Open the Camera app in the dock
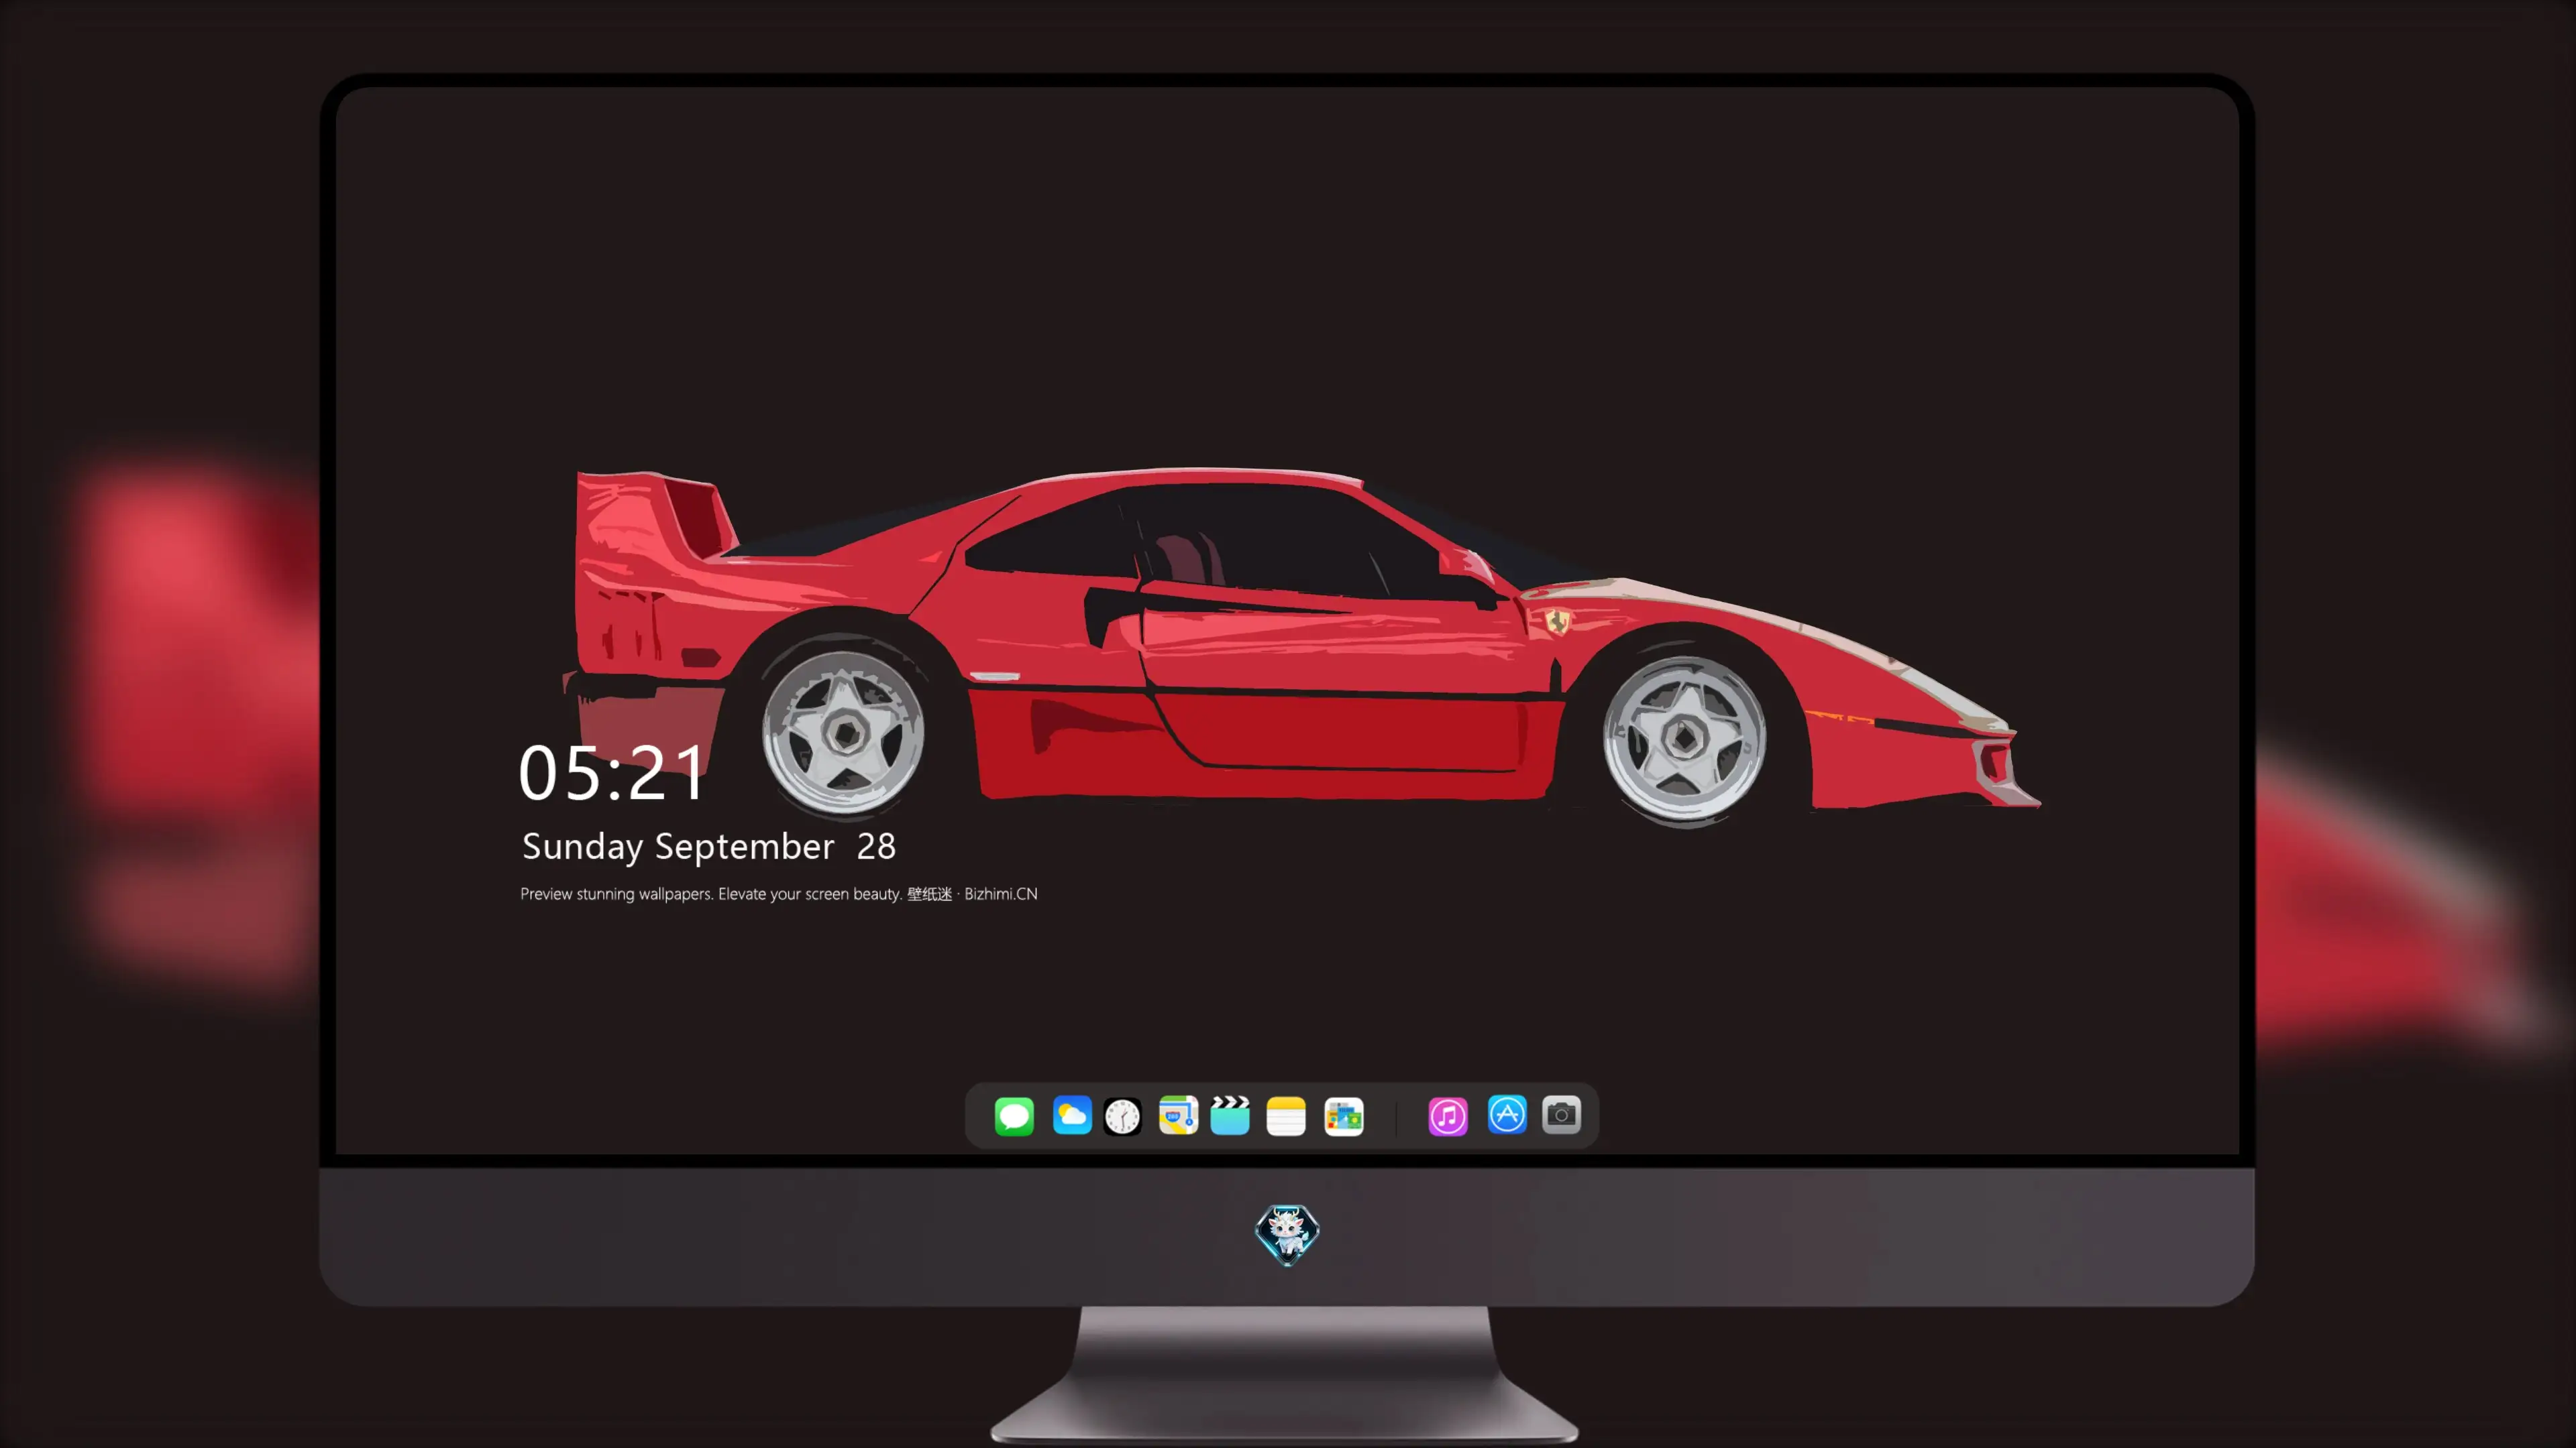This screenshot has width=2576, height=1448. pyautogui.click(x=1561, y=1114)
